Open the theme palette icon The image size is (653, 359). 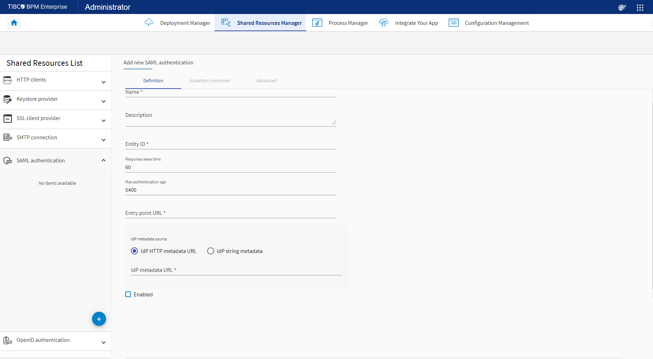(x=622, y=8)
